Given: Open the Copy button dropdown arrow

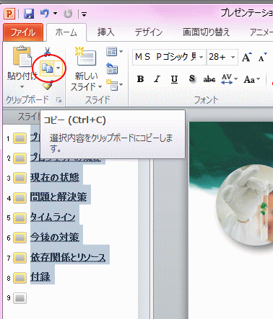Looking at the screenshot, I should (58, 68).
